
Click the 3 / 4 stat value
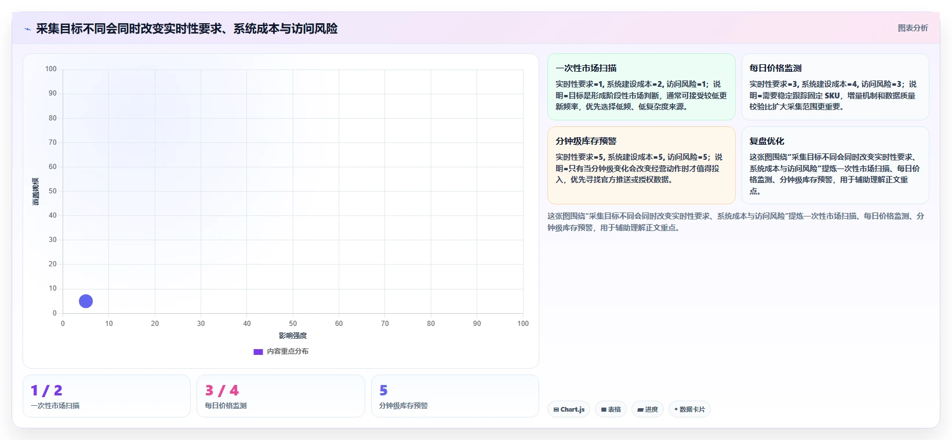tap(222, 391)
